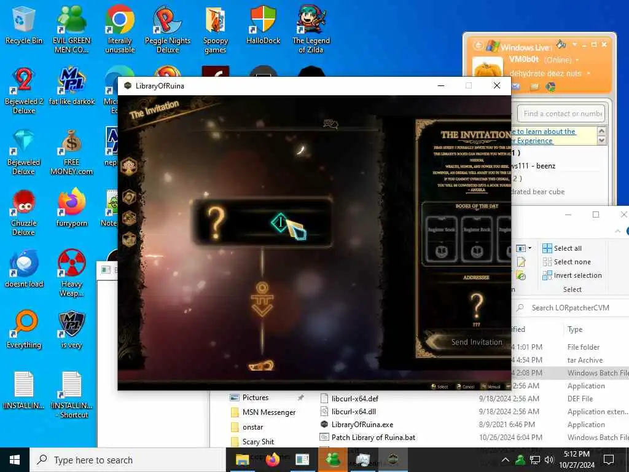
Task: Click the folder icon in Messenger toolbar
Action: point(534,87)
